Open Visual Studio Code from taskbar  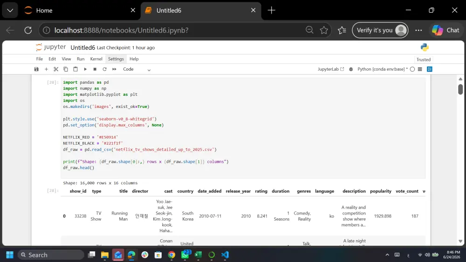click(x=225, y=255)
